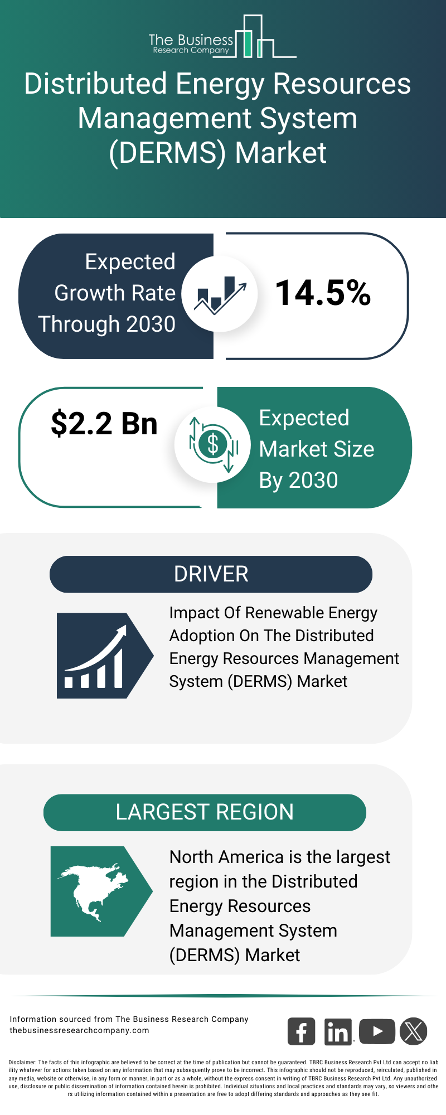The width and height of the screenshot is (446, 1115).
Task: Click the DRIVER heading pill
Action: 211,574
